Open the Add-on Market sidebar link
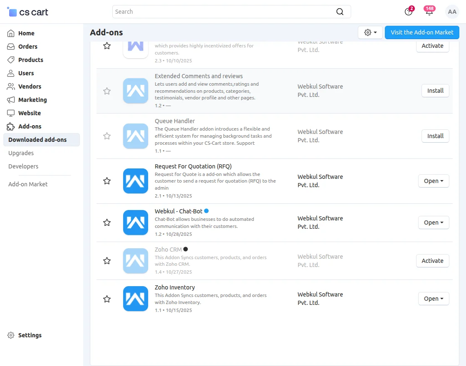The width and height of the screenshot is (466, 366). (28, 184)
